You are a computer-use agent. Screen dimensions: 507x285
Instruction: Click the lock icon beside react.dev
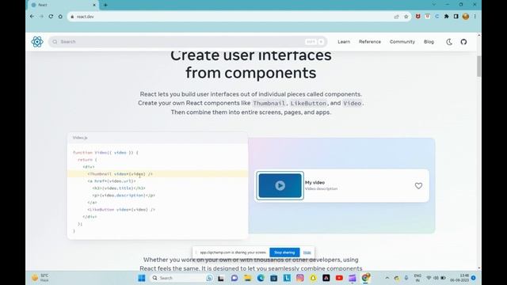click(72, 17)
